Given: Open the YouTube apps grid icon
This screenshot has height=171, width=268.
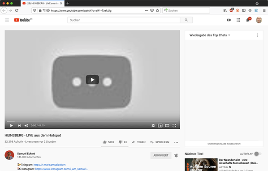Looking at the screenshot, I should 238,20.
